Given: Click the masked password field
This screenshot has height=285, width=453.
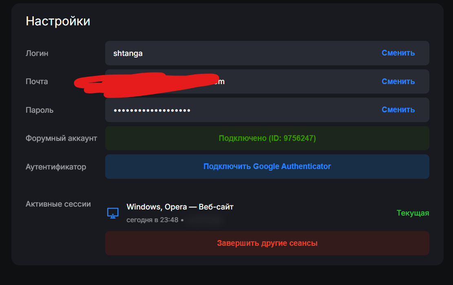Looking at the screenshot, I should 236,110.
